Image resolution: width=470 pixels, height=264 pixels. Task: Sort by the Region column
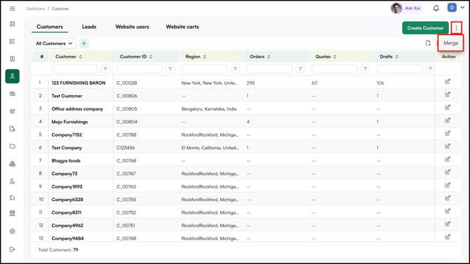[204, 57]
